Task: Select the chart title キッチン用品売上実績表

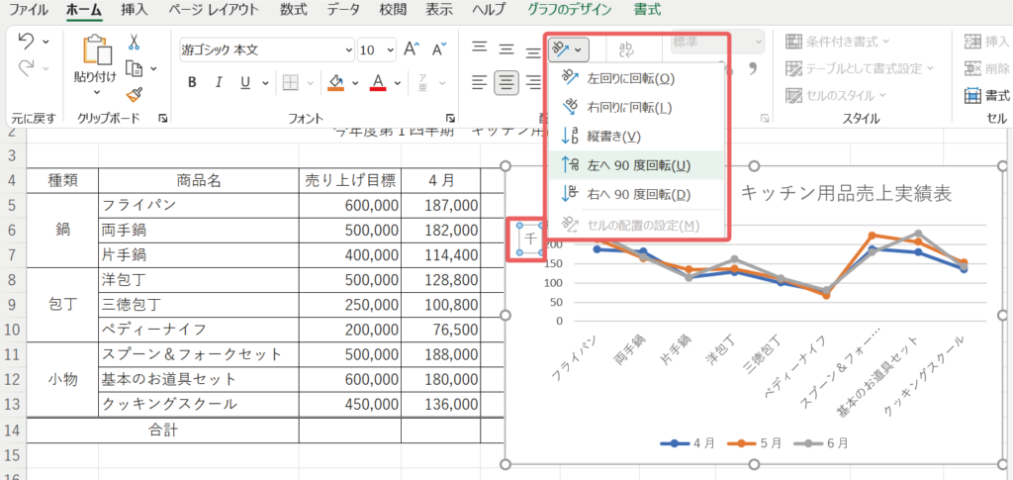Action: (846, 194)
